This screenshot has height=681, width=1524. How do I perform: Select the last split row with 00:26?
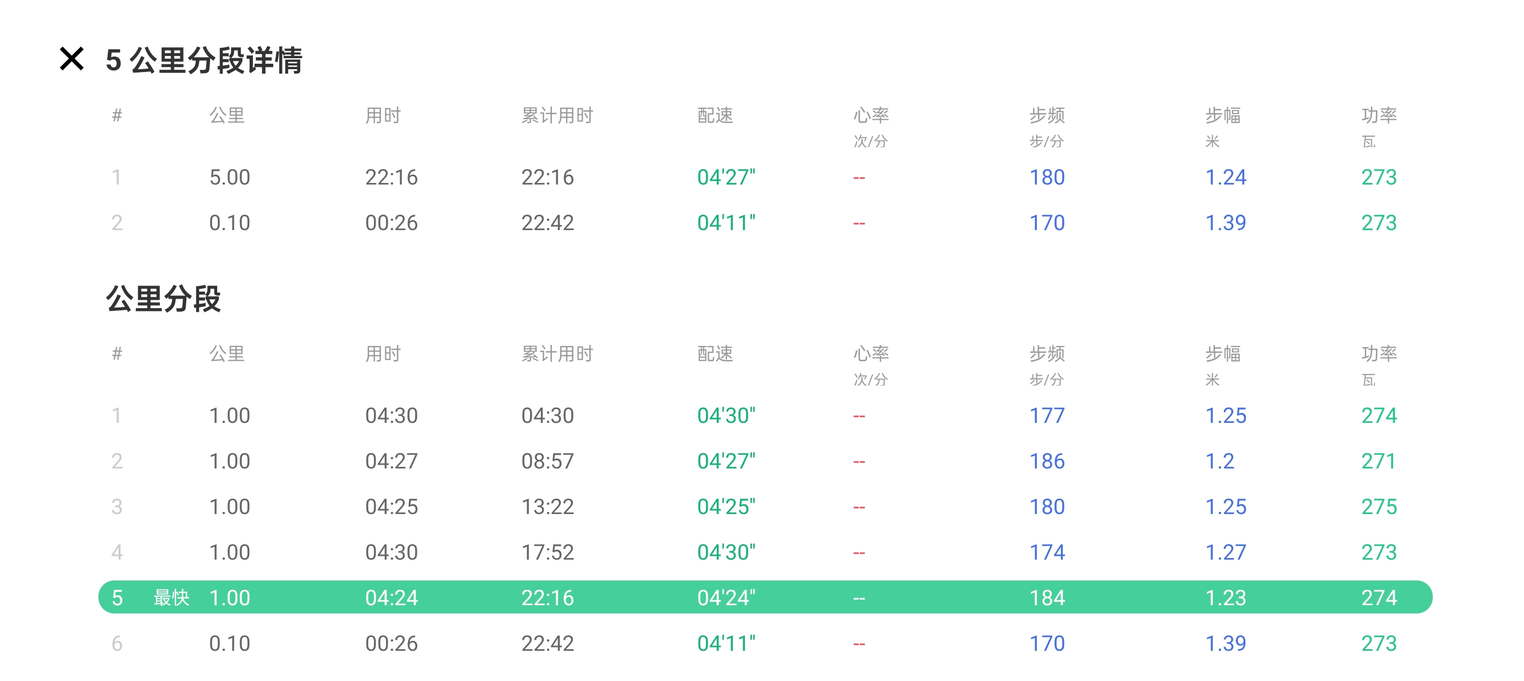[x=391, y=643]
